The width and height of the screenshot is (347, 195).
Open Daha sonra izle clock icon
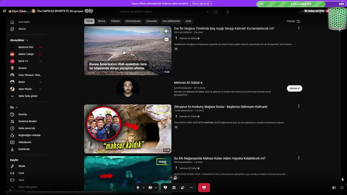pyautogui.click(x=12, y=128)
